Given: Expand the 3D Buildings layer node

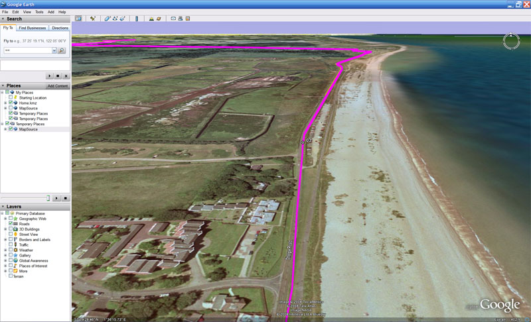Looking at the screenshot, I should tap(5, 229).
